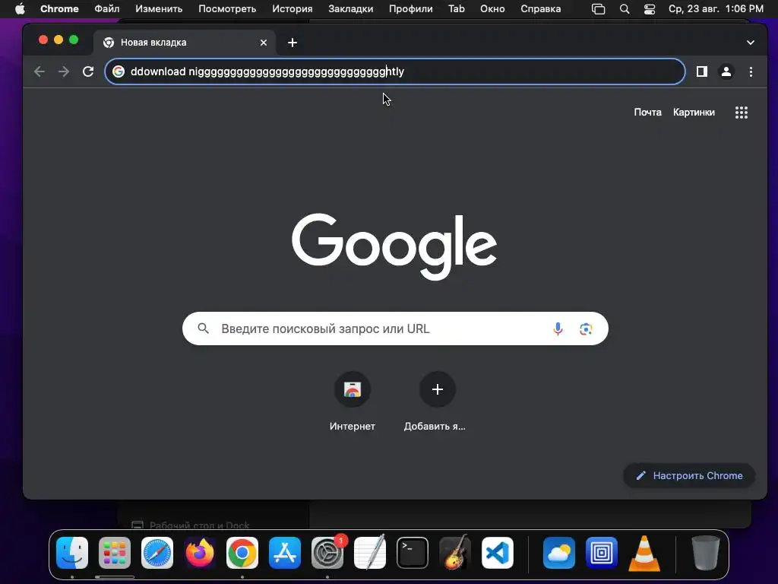Open the blue square-spiral app in Dock

602,553
